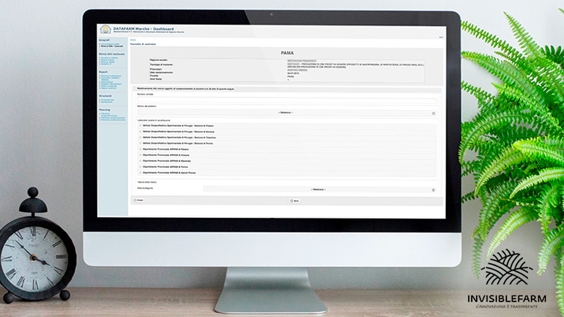Select Istituto Zooprofilattico Sezione di Pesaro radio
Screen dimensions: 564x317
140,126
